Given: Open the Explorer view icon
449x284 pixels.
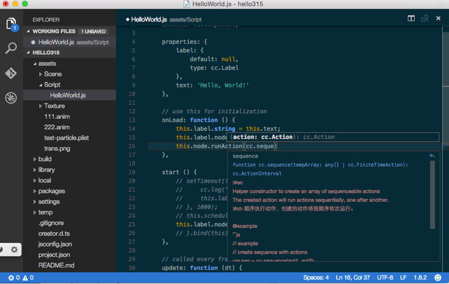Looking at the screenshot, I should click(x=11, y=24).
